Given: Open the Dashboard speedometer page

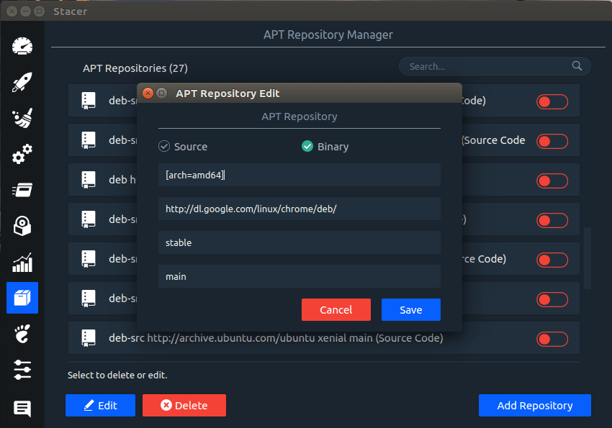Looking at the screenshot, I should 22,46.
